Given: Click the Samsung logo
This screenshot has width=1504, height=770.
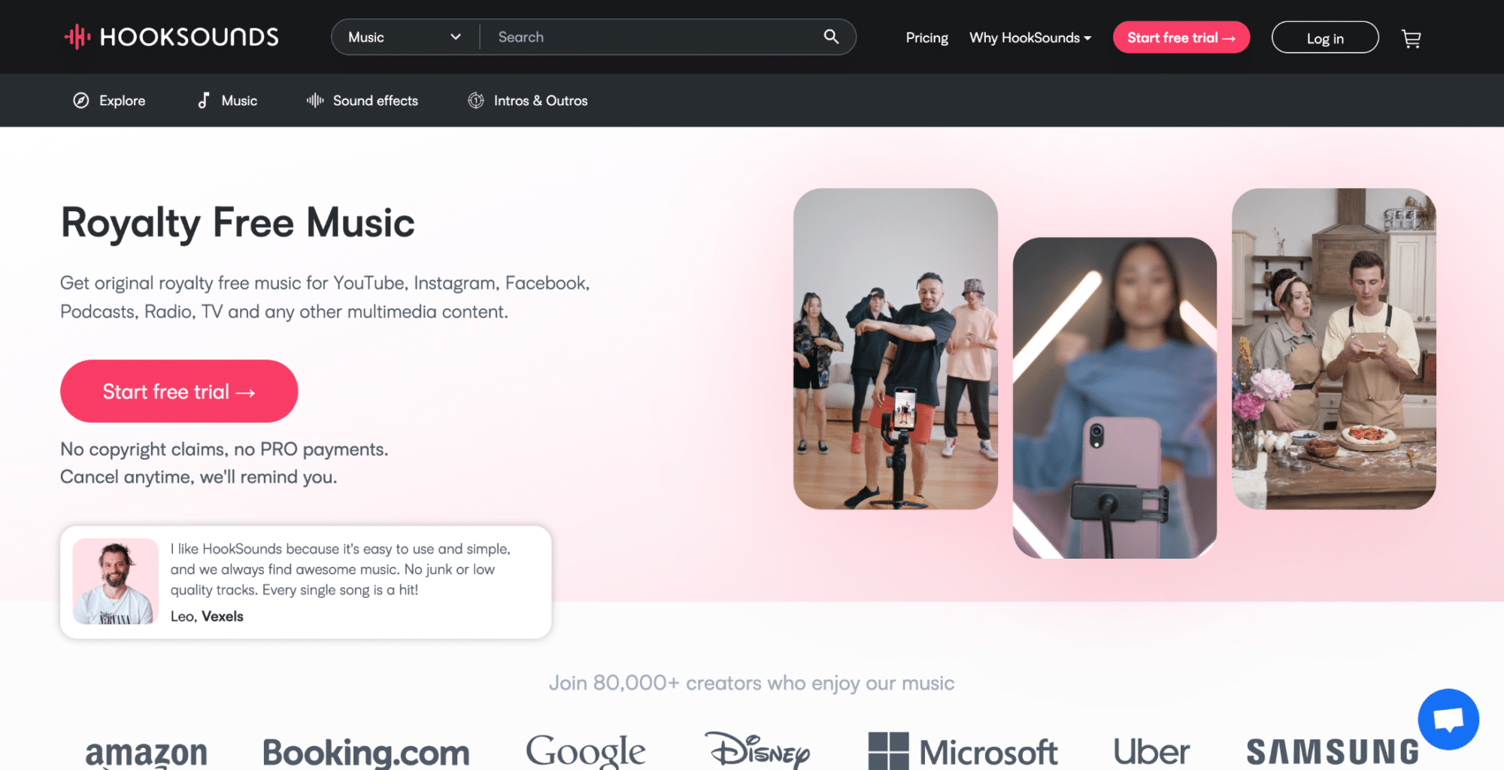Looking at the screenshot, I should click(x=1333, y=752).
